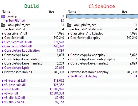
Task: Sort ClickOnce pane by Name header
Action: [x=72, y=12]
